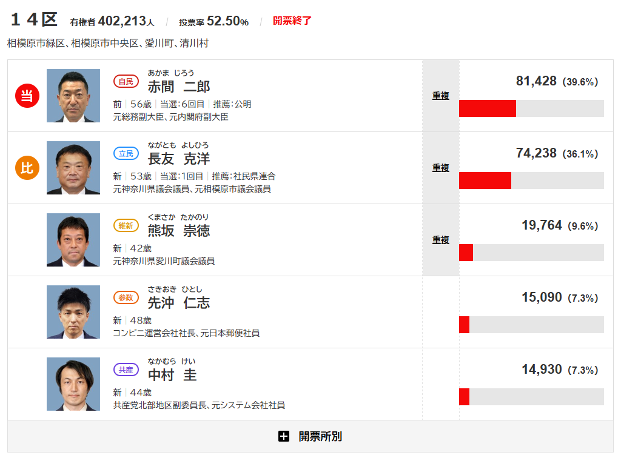Click candidate name 熊坂 崇徳

click(179, 231)
